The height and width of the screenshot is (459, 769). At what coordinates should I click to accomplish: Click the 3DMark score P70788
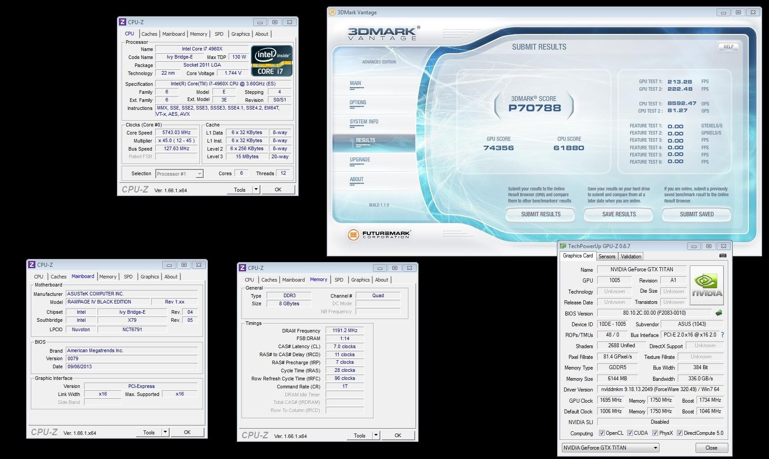click(x=534, y=108)
